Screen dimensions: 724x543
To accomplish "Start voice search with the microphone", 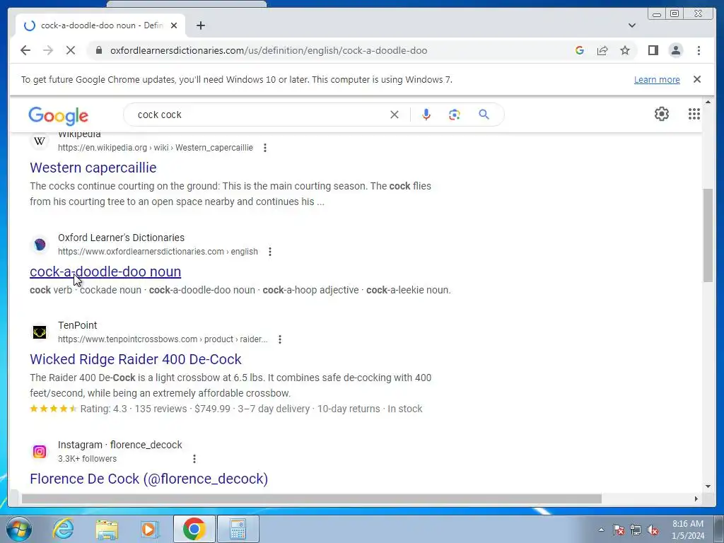I will point(426,115).
